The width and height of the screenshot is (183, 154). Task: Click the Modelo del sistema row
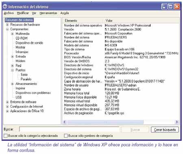[121, 45]
